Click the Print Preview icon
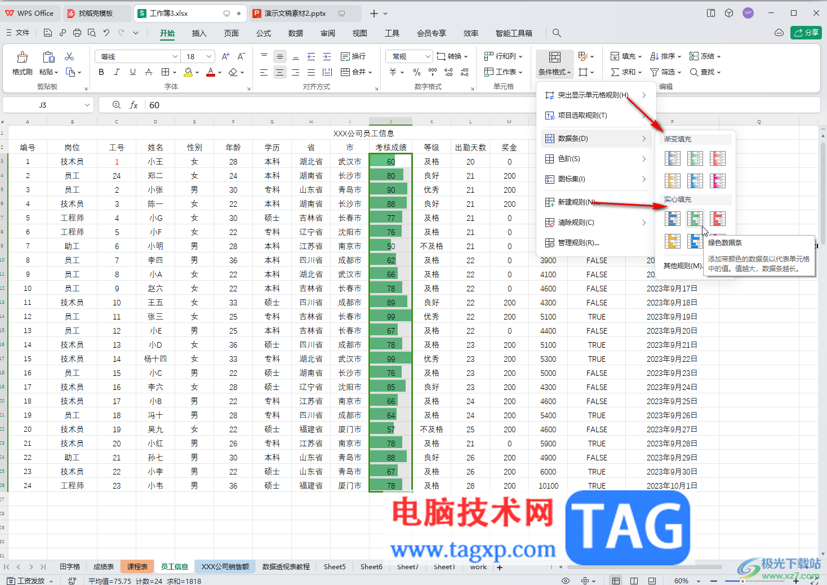Screen dimensions: 827x585 point(92,33)
